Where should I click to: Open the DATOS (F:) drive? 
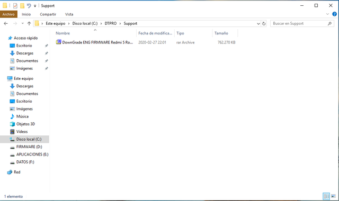(25, 162)
